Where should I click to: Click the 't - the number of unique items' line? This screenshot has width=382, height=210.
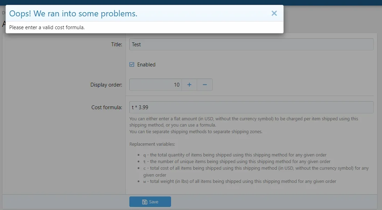pos(237,162)
